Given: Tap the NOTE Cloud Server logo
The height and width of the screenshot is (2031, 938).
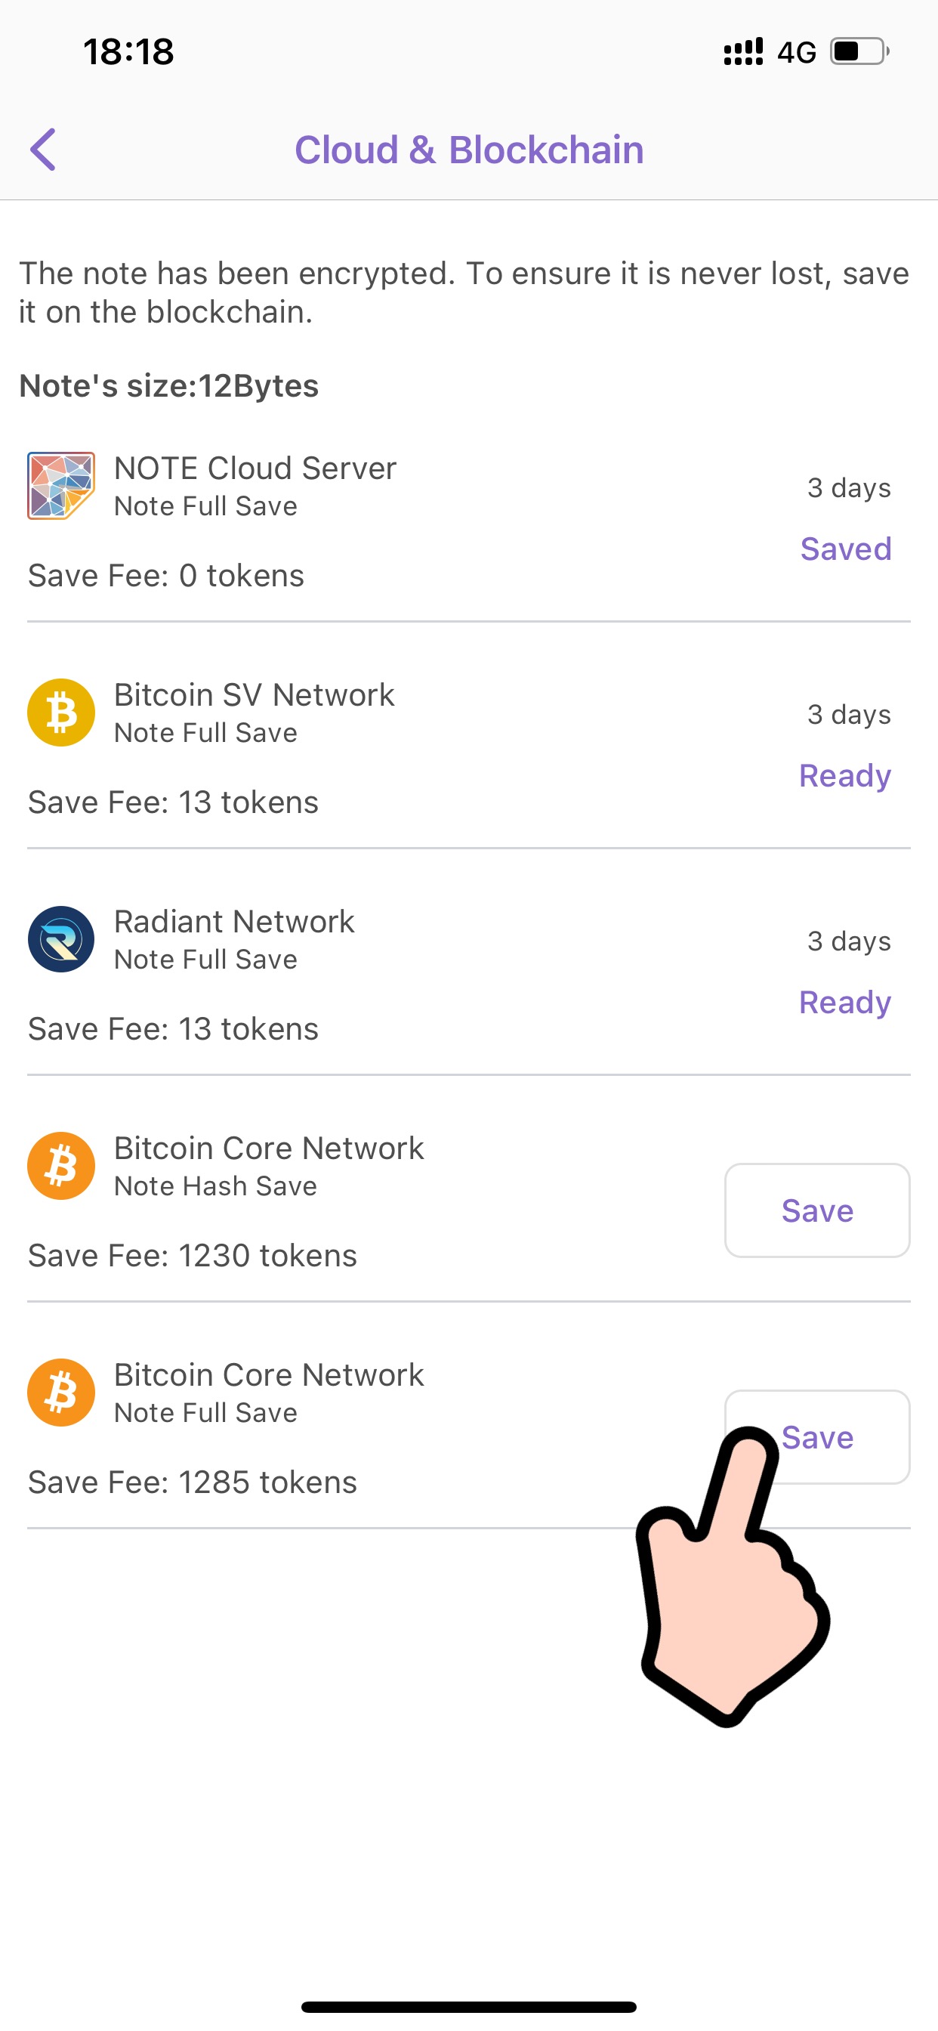Looking at the screenshot, I should [x=61, y=485].
